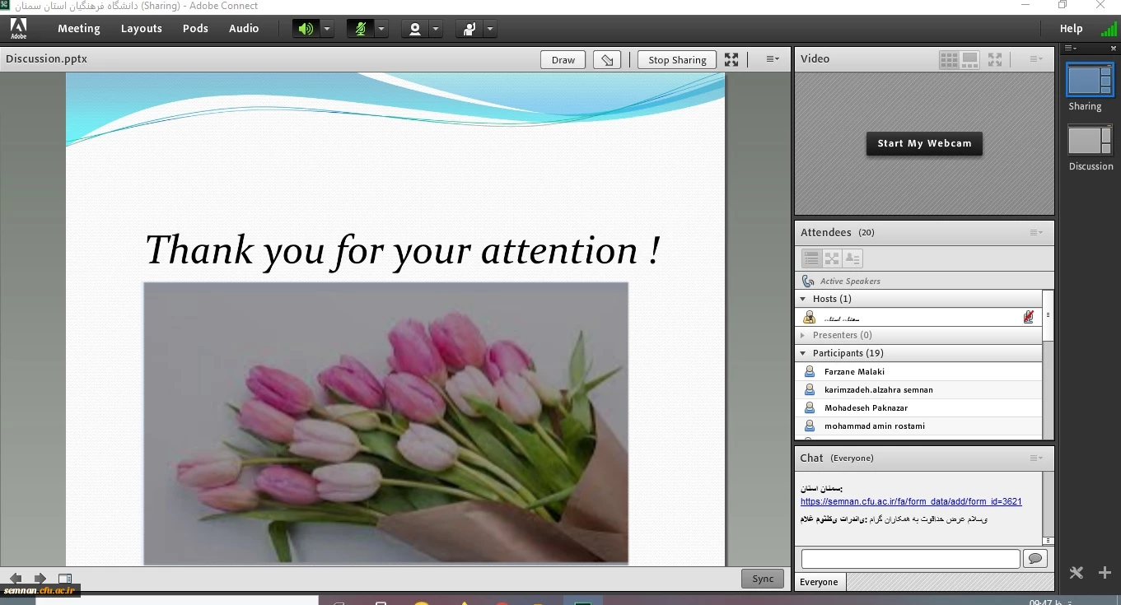
Task: Collapse the Hosts (1) group
Action: 803,299
